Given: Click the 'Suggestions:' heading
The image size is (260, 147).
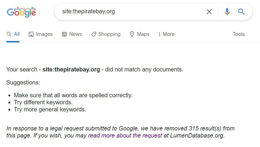Looking at the screenshot, I should [x=23, y=83].
